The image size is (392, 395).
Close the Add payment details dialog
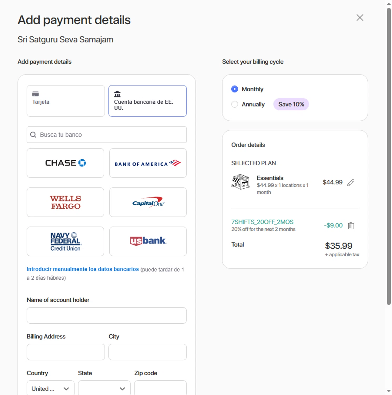tap(360, 18)
